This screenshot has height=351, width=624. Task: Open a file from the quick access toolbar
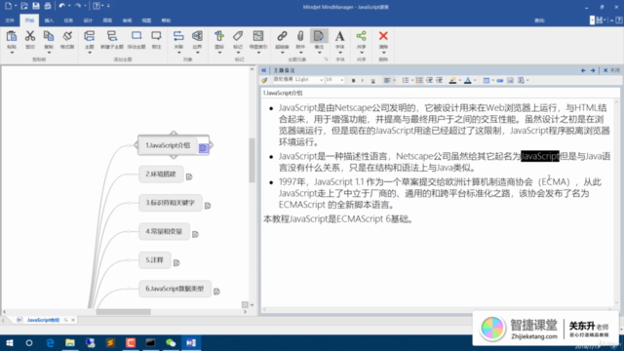[23, 6]
